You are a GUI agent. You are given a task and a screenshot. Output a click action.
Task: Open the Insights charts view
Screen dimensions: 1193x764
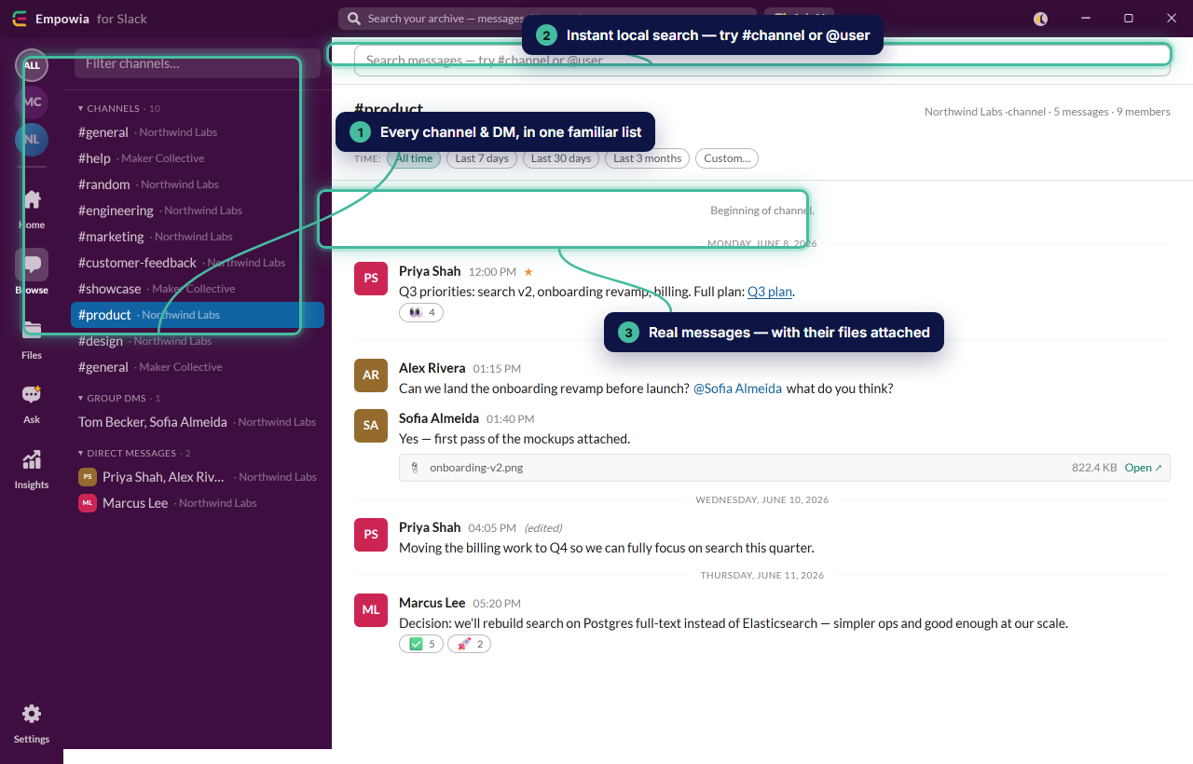pyautogui.click(x=32, y=469)
